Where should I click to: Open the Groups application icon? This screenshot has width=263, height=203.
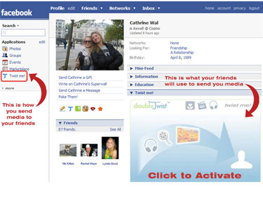(5, 56)
